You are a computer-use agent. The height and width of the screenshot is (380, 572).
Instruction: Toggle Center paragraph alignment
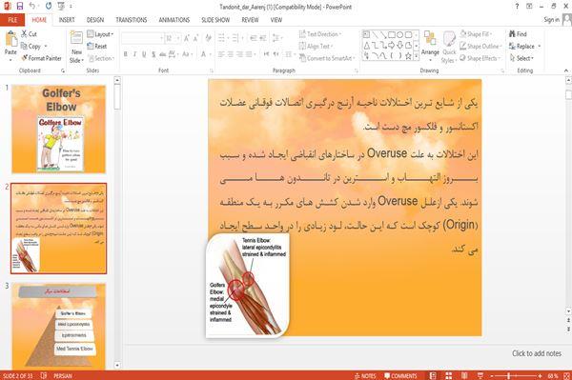[230, 54]
